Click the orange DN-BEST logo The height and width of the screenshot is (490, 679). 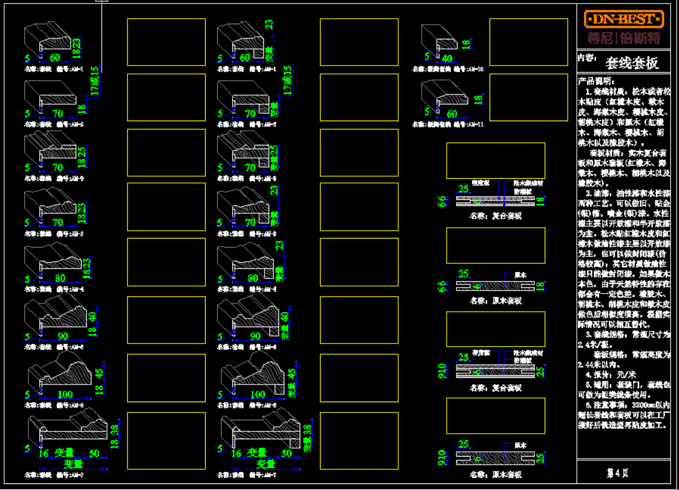pyautogui.click(x=623, y=19)
